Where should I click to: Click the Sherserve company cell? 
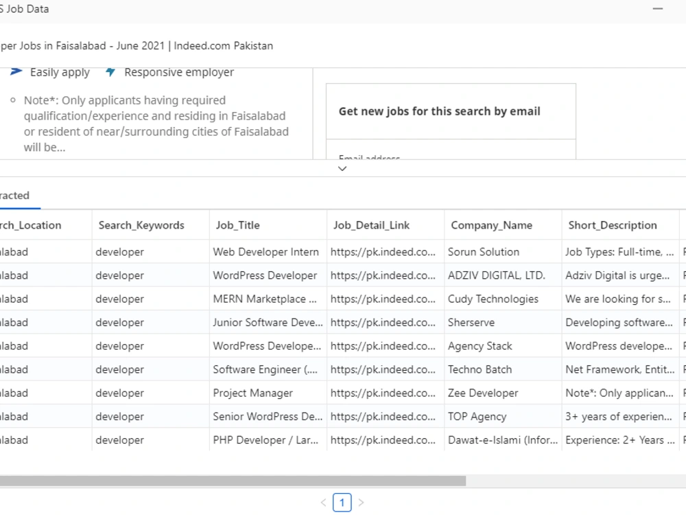503,323
